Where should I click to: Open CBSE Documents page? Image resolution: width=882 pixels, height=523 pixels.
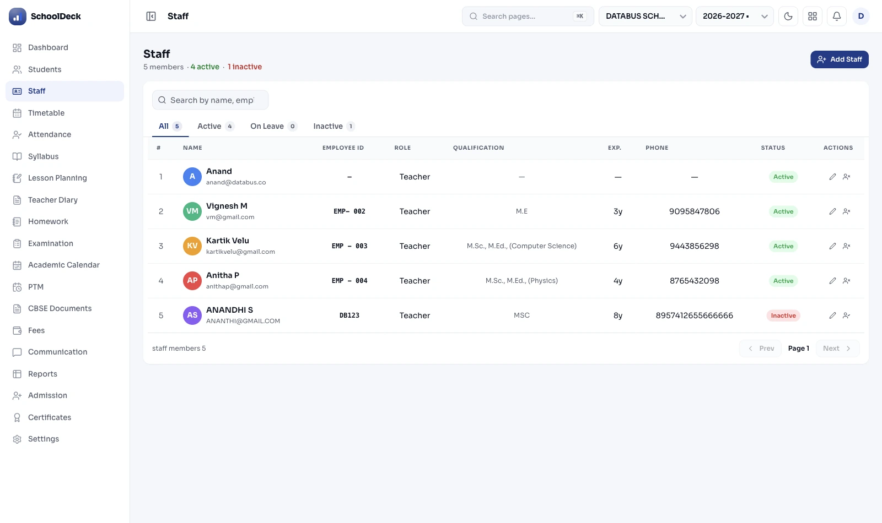point(64,308)
